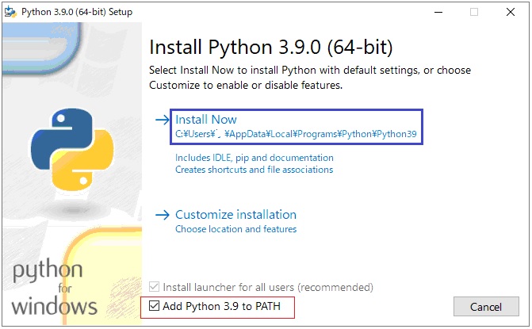The width and height of the screenshot is (532, 329).
Task: Click the 'Install Python 3.9.0 (64-bit)' heading
Action: pyautogui.click(x=270, y=47)
